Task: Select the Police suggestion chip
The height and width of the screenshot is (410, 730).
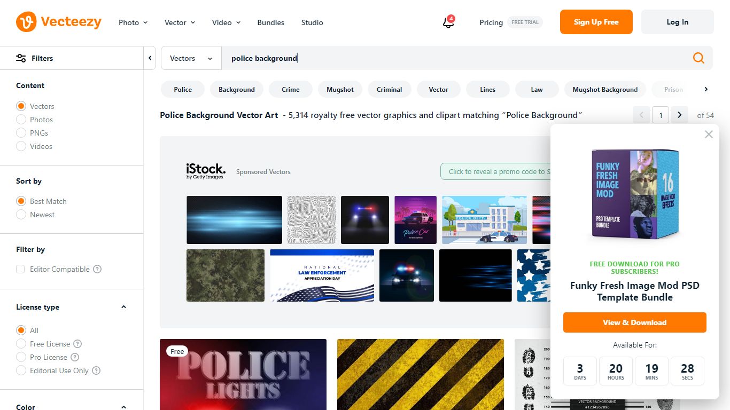Action: point(183,89)
